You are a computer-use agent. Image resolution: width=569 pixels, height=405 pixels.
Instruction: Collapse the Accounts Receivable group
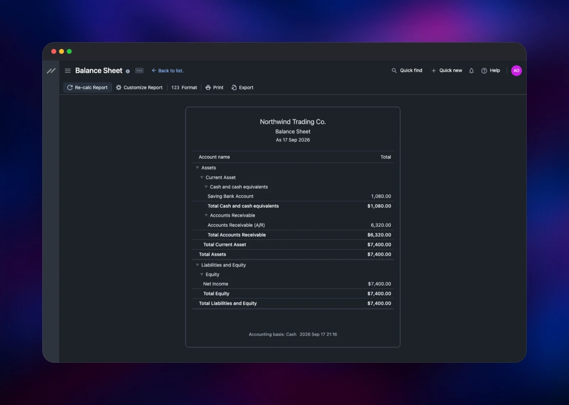206,215
